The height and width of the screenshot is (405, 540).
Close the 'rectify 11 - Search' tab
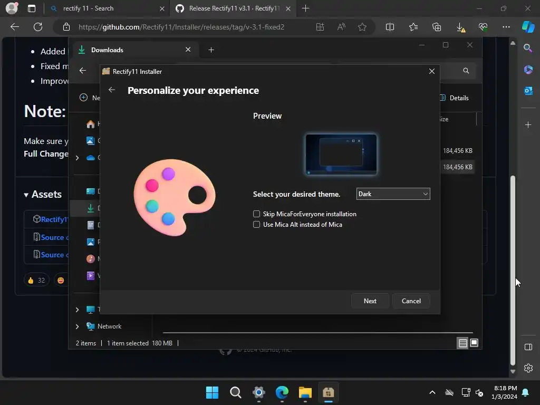coord(162,8)
